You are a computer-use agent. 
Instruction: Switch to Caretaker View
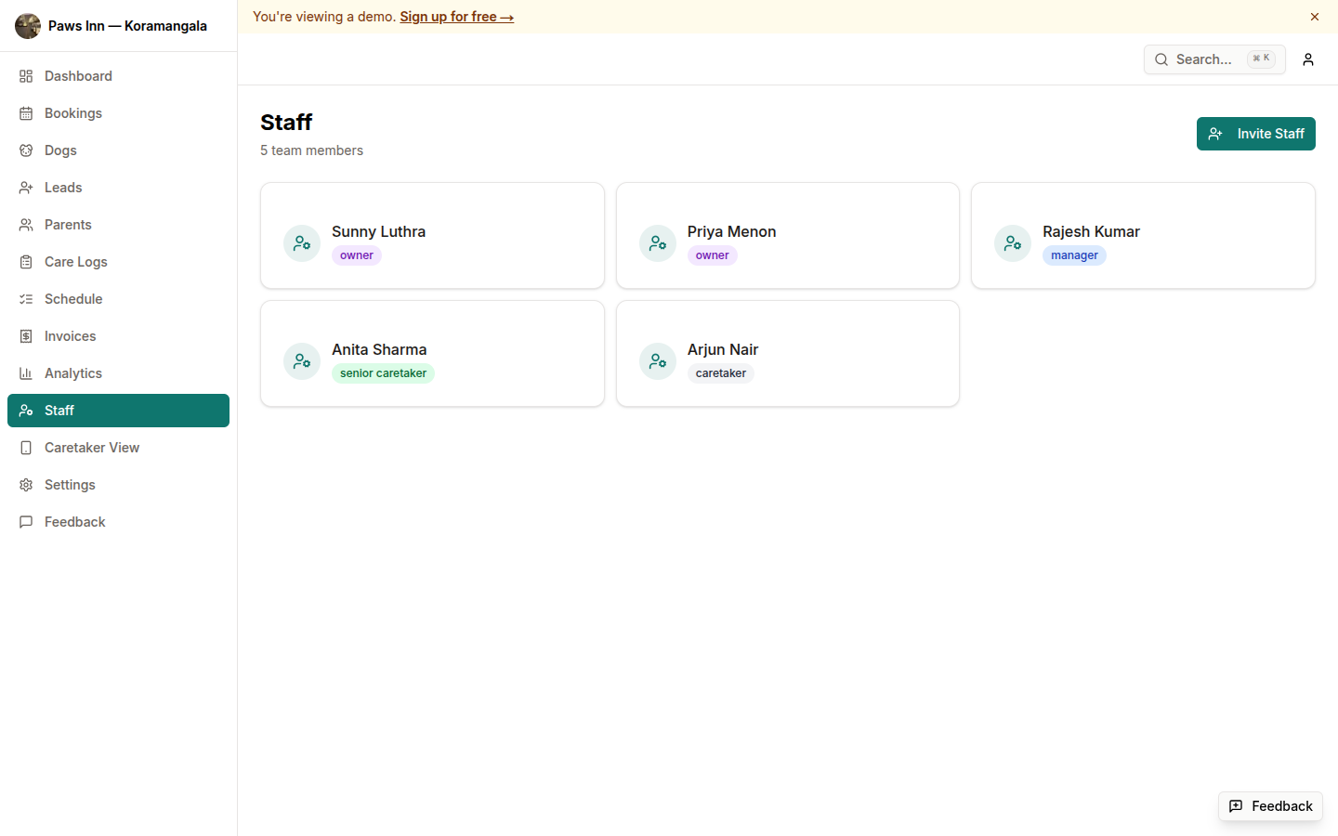point(92,448)
